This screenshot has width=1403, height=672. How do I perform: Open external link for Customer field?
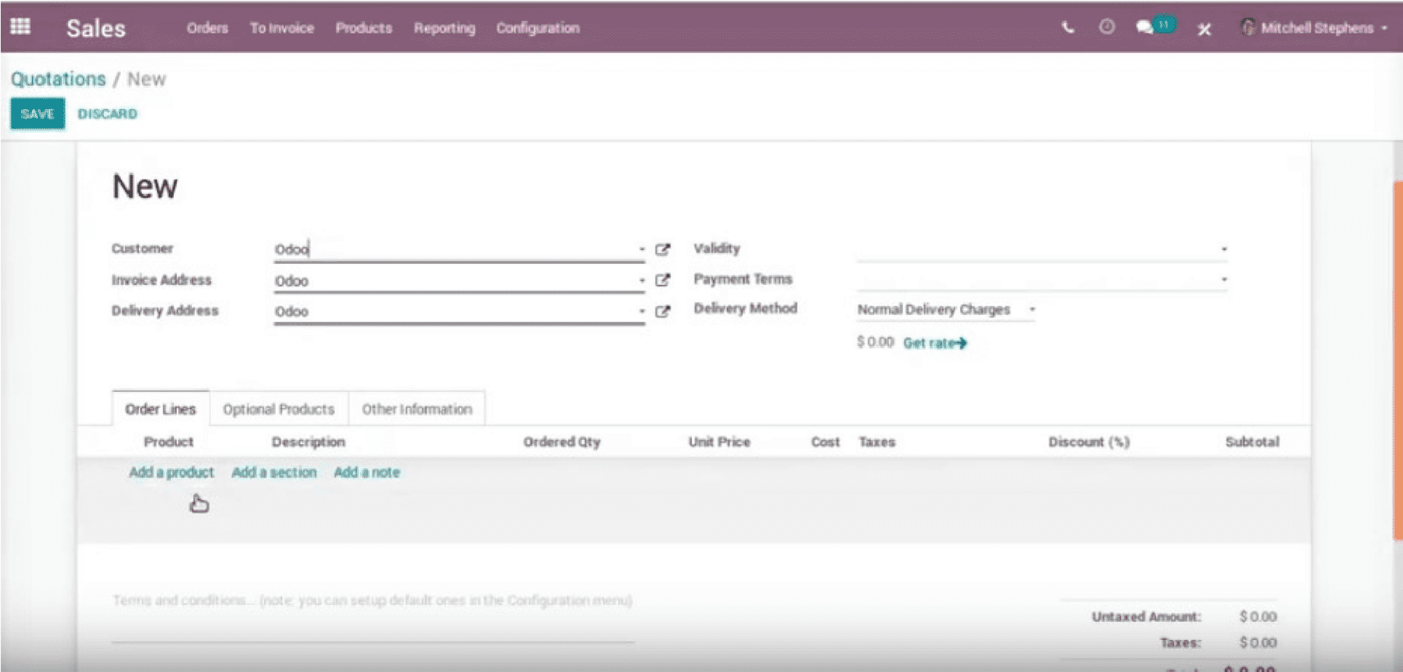662,249
